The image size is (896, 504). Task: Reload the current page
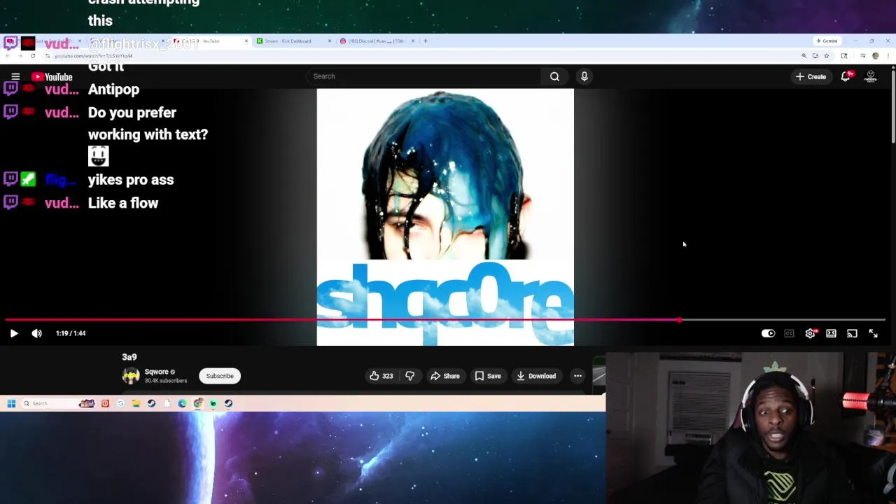pyautogui.click(x=32, y=55)
